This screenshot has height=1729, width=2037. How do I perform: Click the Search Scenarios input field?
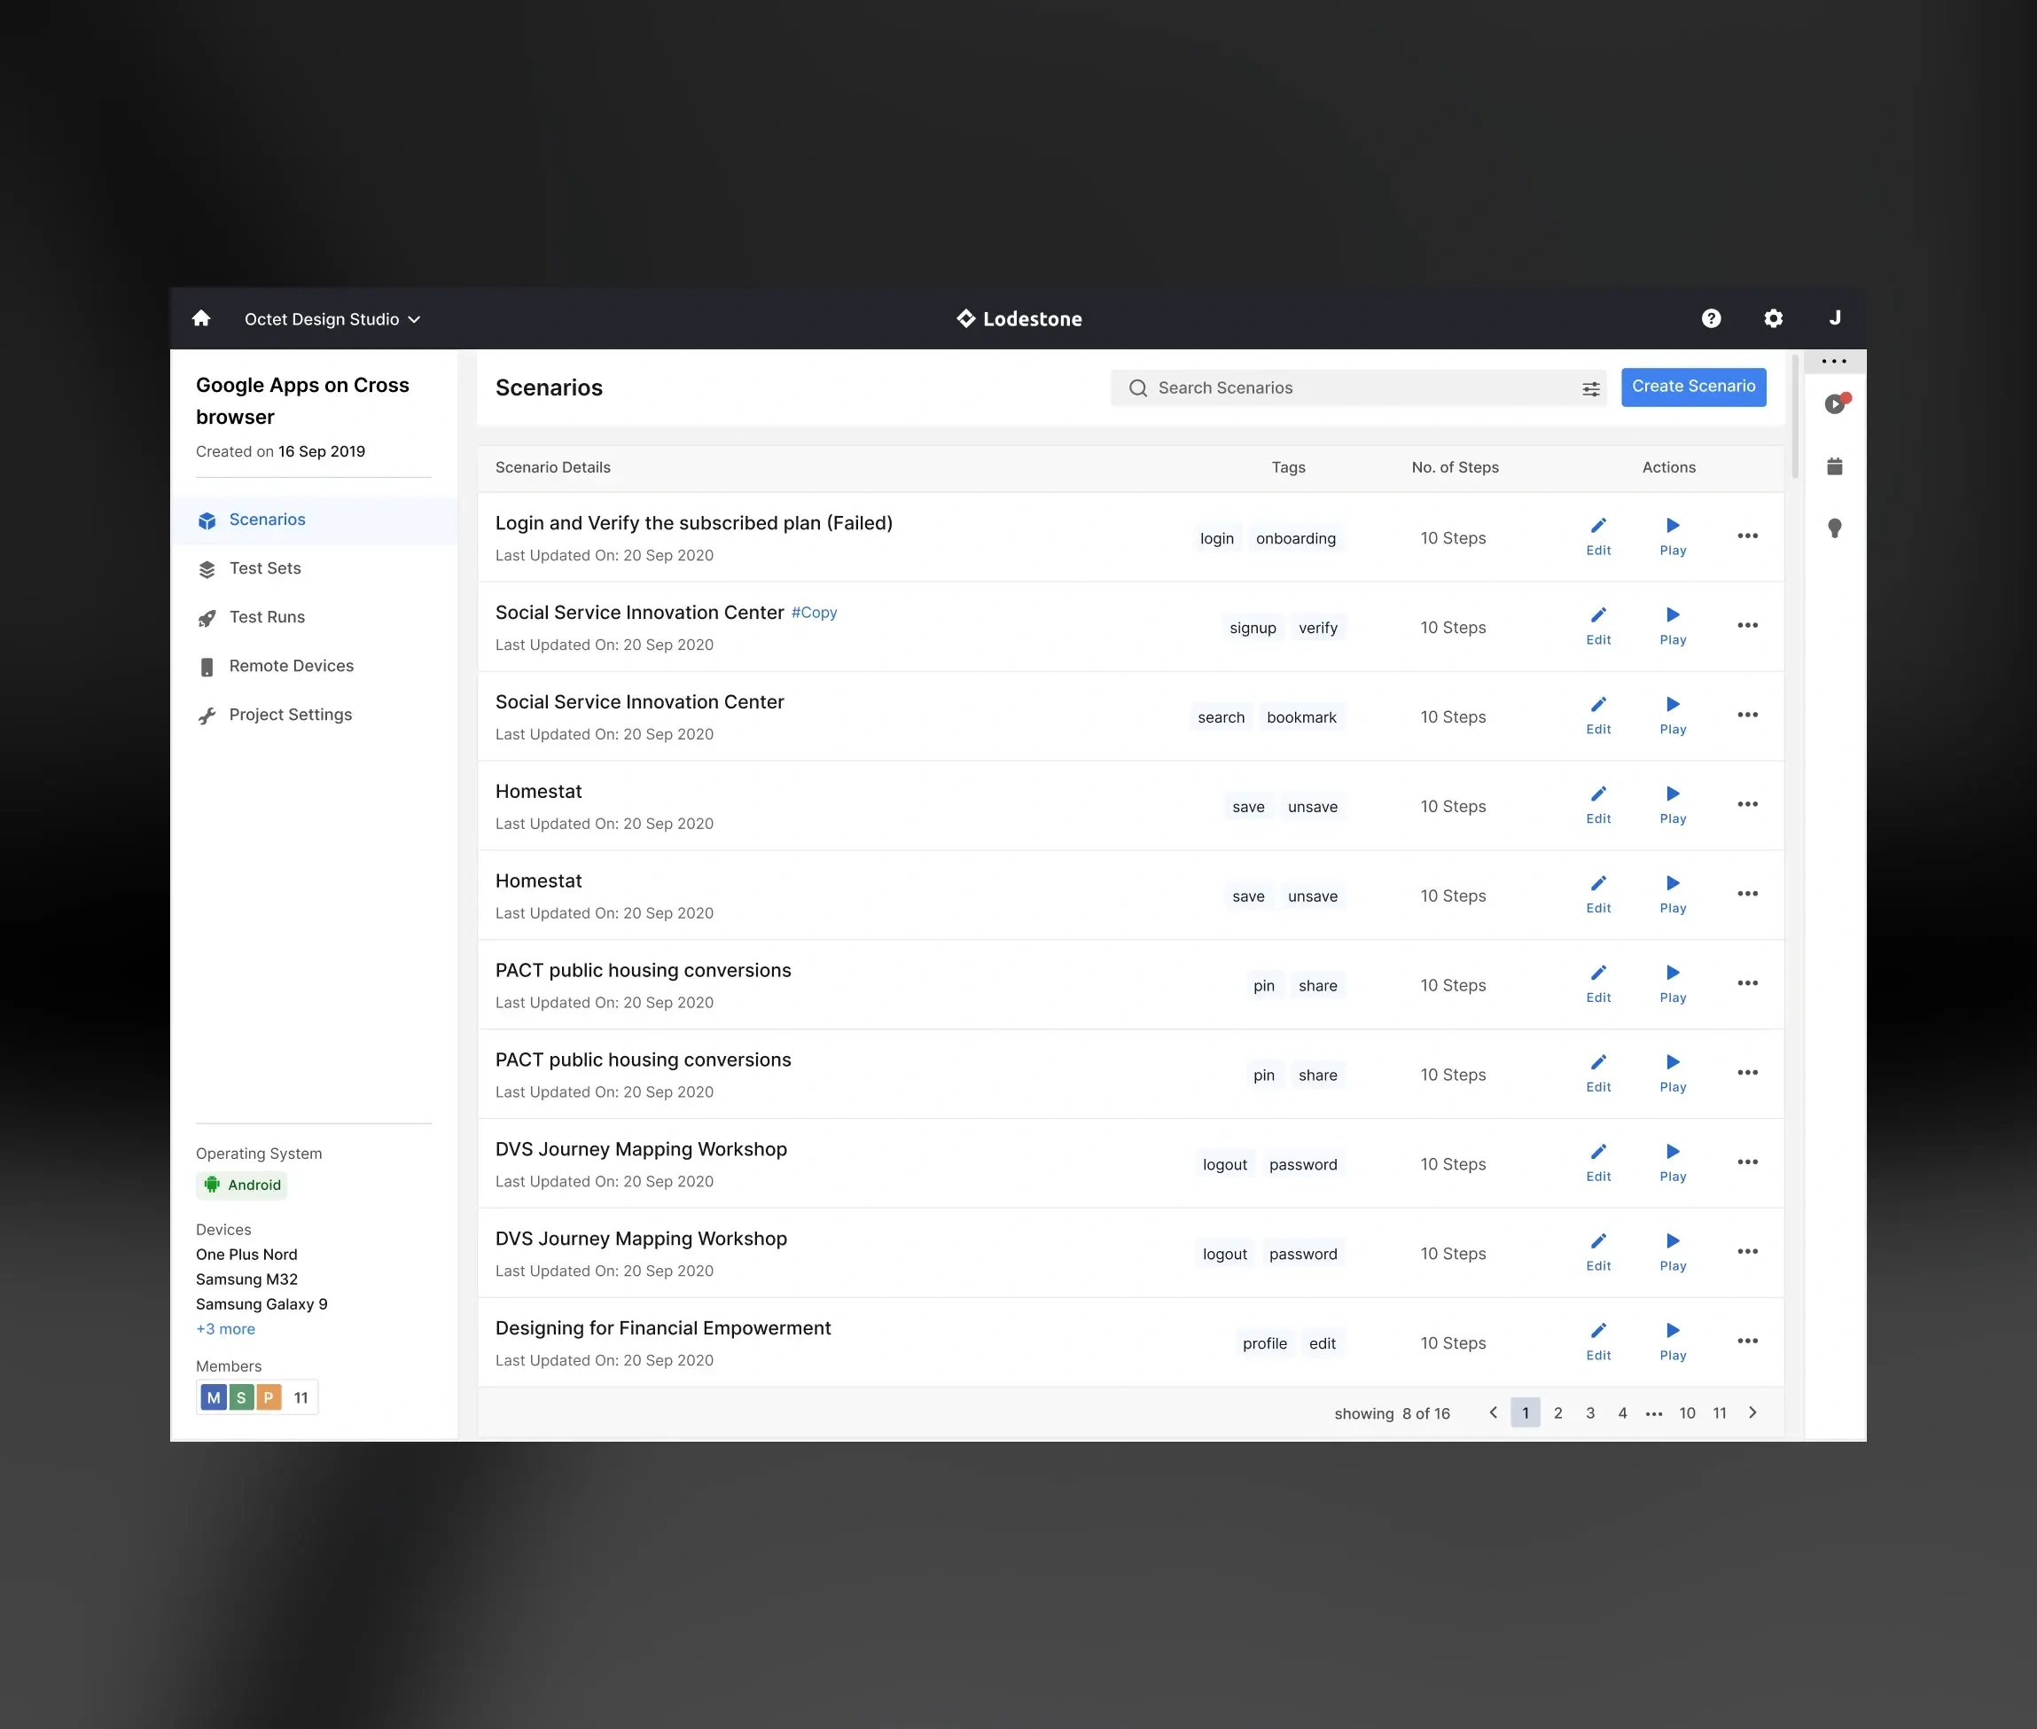pos(1352,388)
